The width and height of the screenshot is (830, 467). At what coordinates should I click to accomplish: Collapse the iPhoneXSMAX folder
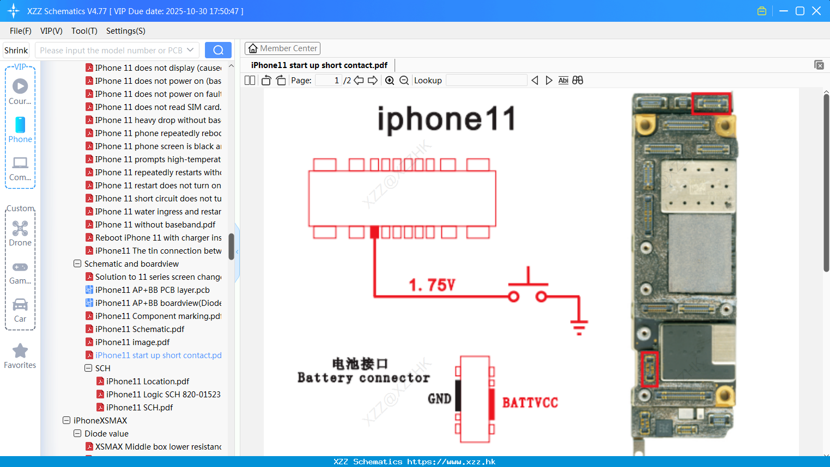pyautogui.click(x=66, y=420)
